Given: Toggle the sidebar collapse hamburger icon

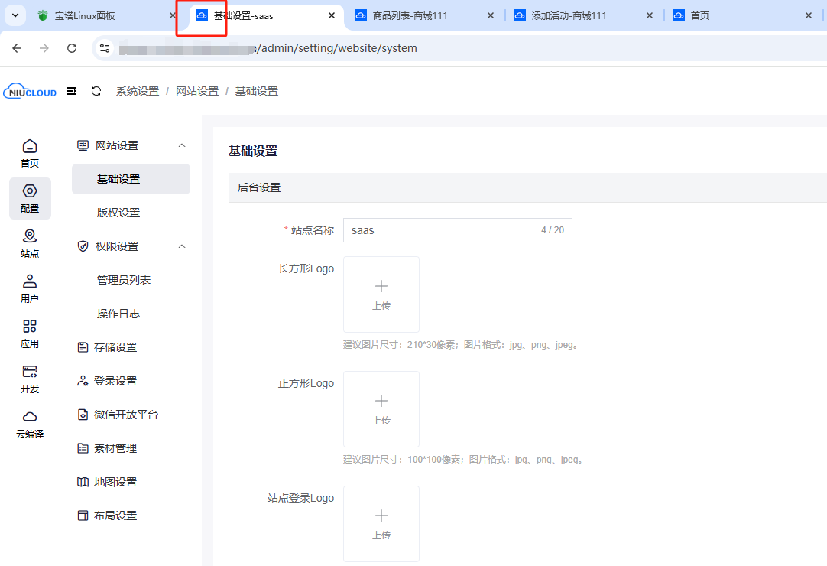Looking at the screenshot, I should click(72, 91).
